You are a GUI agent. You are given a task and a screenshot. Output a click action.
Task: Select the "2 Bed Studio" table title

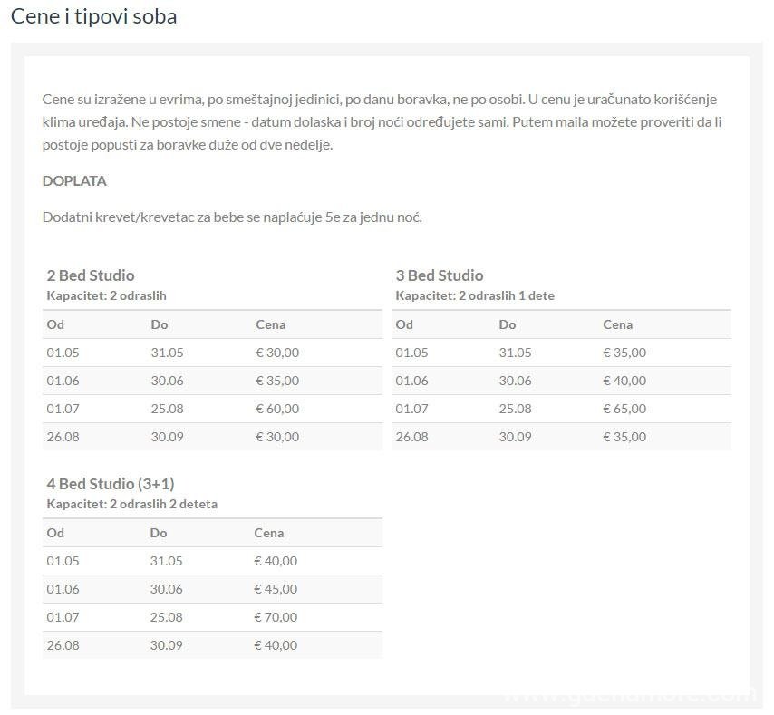[91, 275]
